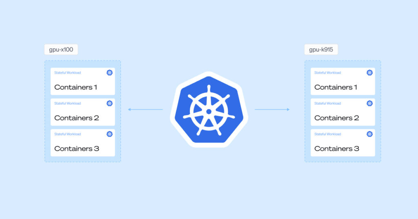Click Kubernetes icon on gpu-x100 Containers 2 card
The height and width of the screenshot is (219, 418).
109,103
